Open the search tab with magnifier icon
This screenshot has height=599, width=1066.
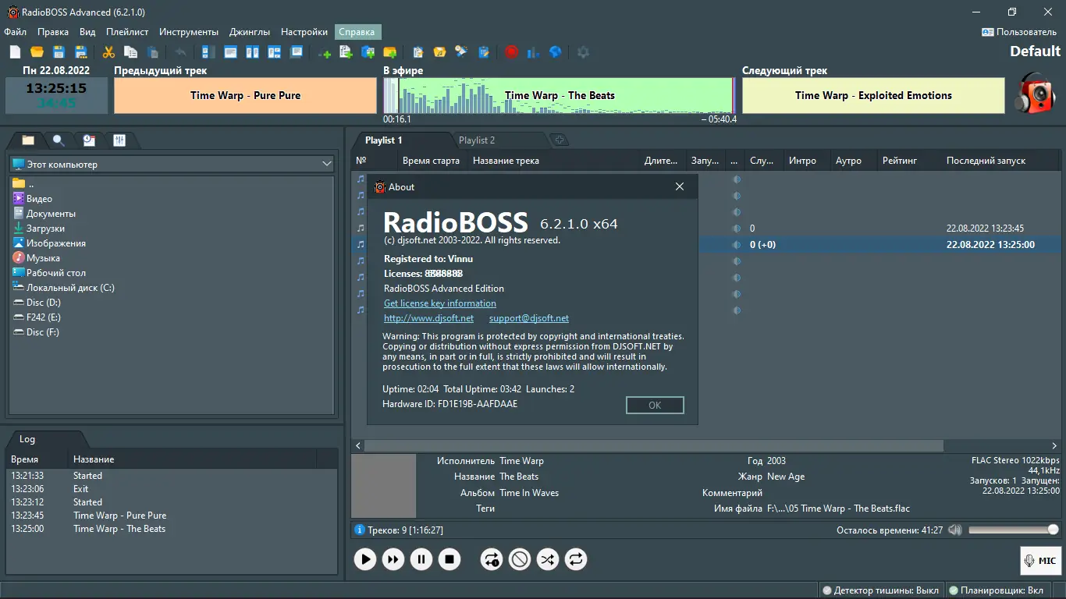[59, 140]
